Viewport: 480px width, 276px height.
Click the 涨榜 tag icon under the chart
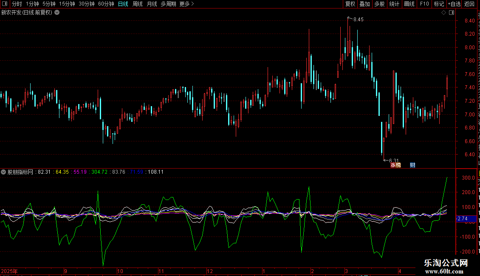point(395,165)
